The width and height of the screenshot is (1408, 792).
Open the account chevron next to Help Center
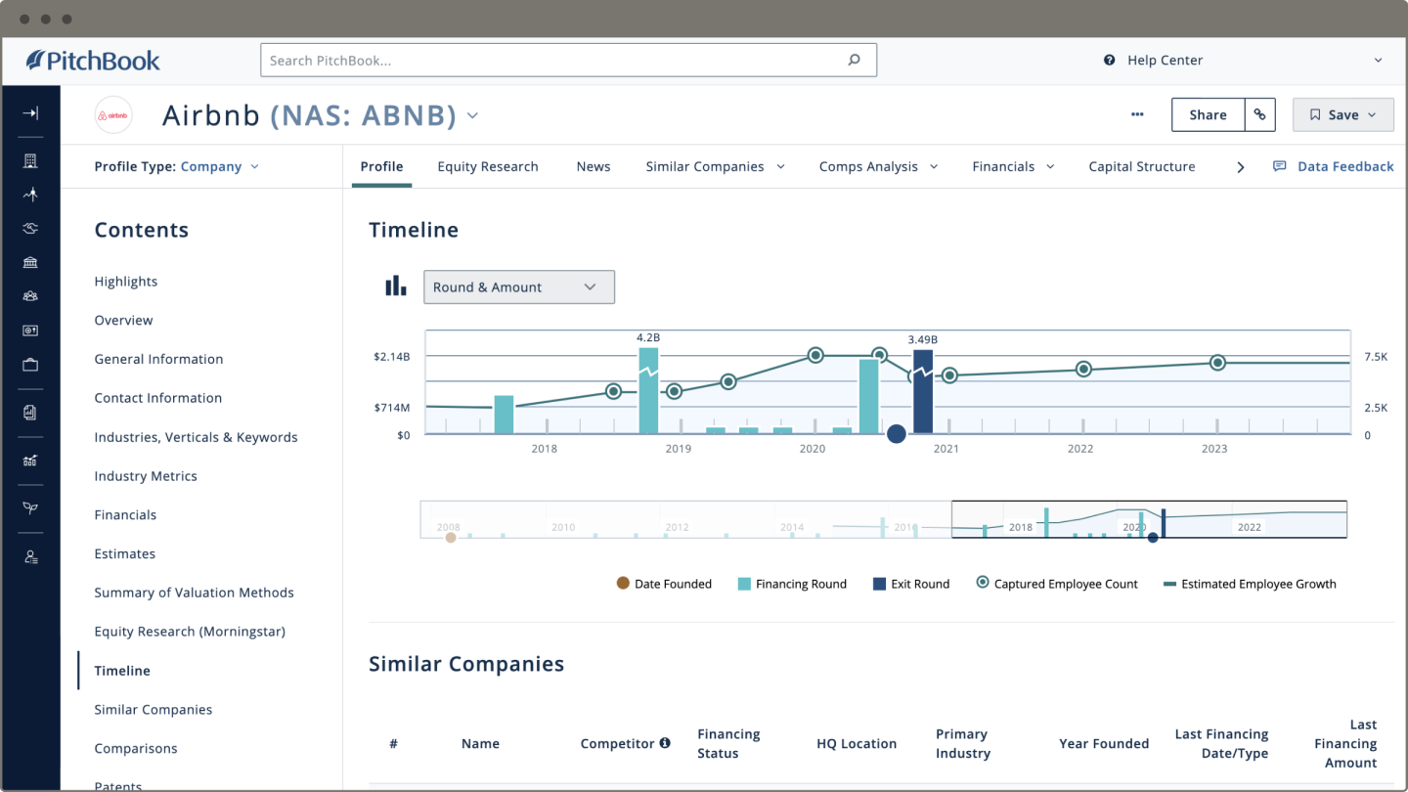pyautogui.click(x=1378, y=60)
